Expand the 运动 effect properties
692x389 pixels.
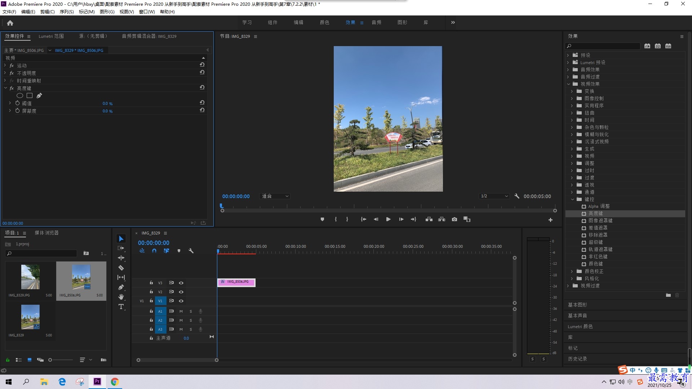[x=5, y=65]
